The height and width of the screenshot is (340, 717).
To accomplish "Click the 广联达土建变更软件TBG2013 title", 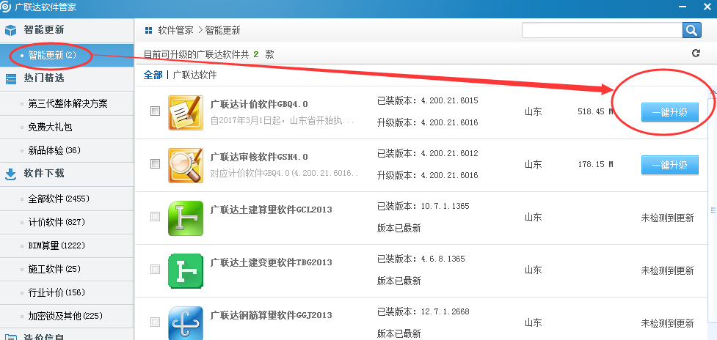I will point(271,262).
